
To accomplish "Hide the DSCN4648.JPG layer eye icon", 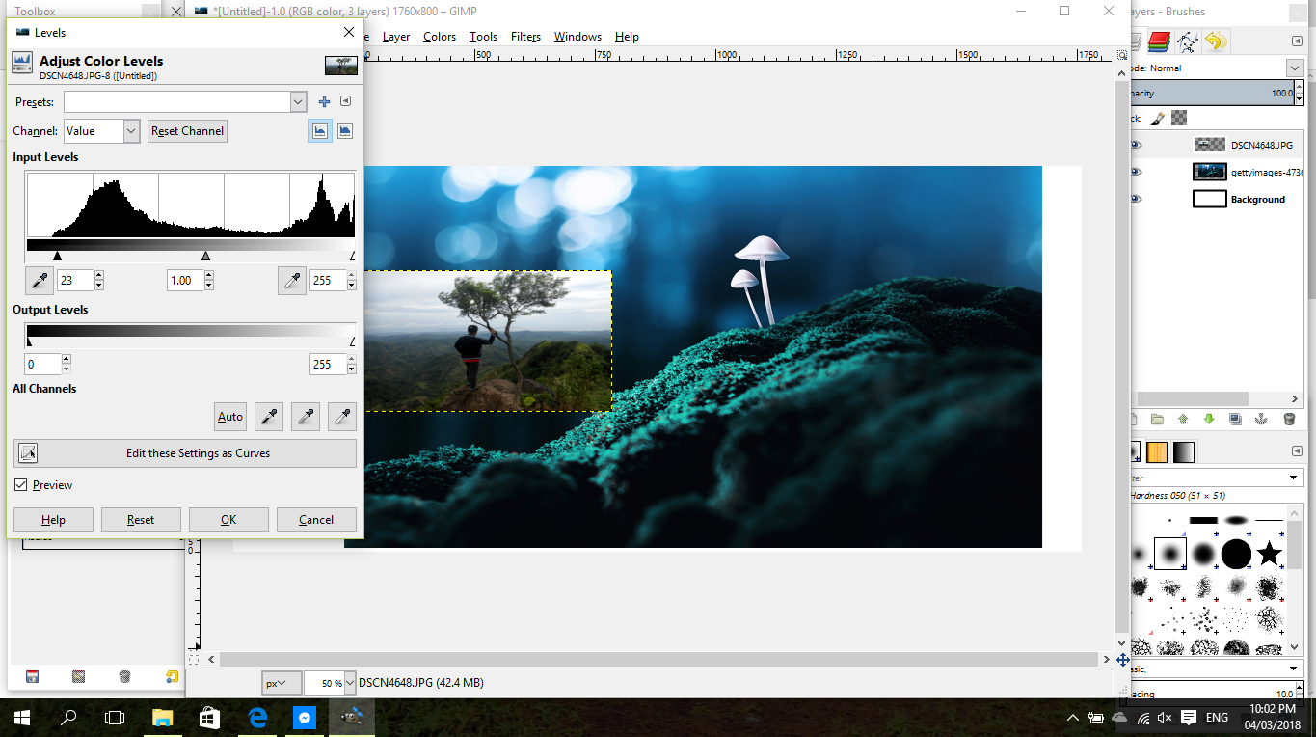I will [x=1135, y=145].
